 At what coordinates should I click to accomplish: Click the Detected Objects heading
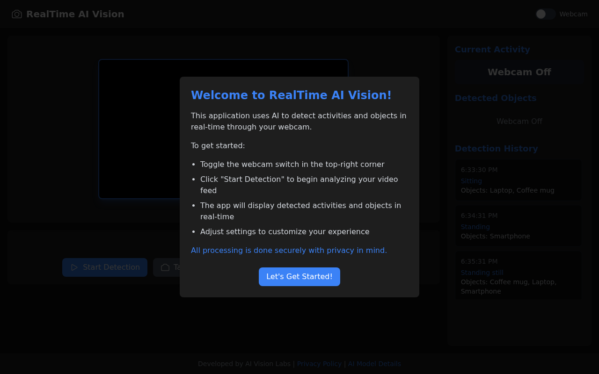click(x=496, y=98)
